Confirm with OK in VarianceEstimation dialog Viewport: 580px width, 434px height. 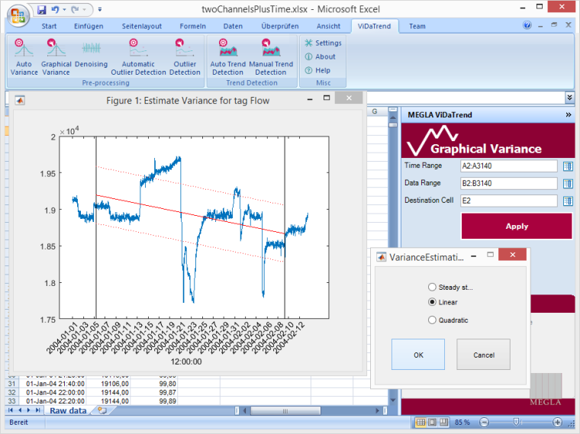418,355
